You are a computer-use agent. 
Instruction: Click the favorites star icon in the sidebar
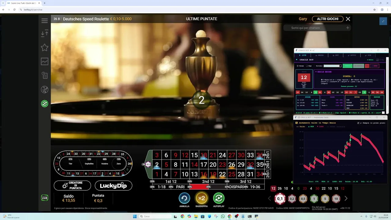(45, 47)
